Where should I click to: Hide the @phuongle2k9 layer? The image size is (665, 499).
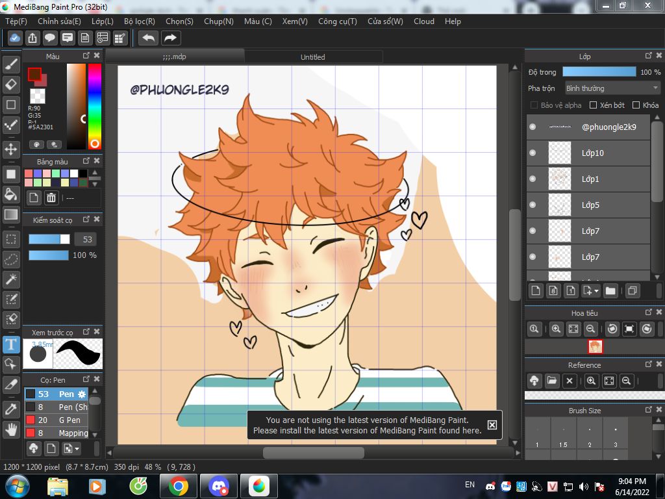[x=533, y=127]
